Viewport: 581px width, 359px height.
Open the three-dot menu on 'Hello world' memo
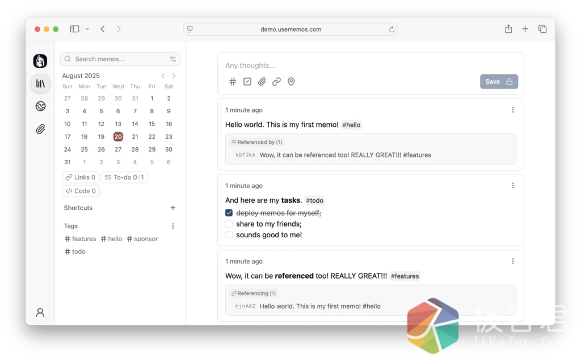(x=512, y=110)
